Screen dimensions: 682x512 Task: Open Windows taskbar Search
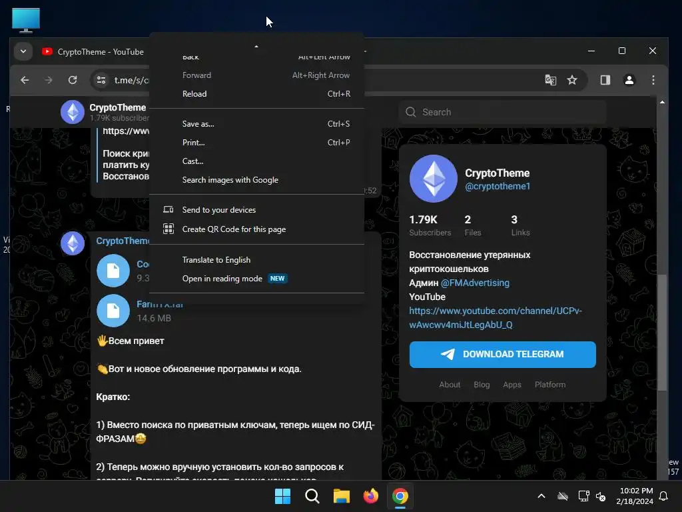312,496
